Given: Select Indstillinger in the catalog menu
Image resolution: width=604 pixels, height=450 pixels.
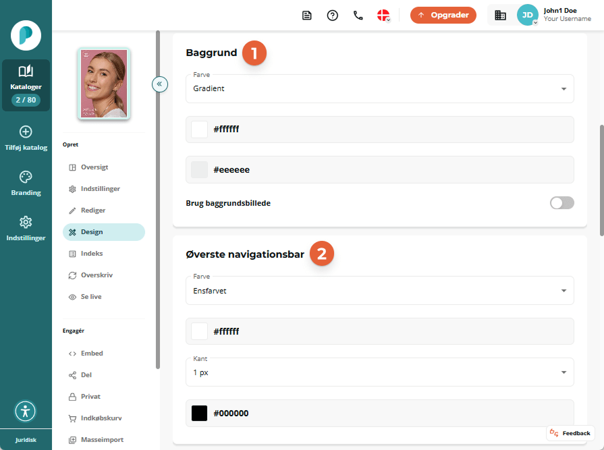Looking at the screenshot, I should tap(104, 189).
